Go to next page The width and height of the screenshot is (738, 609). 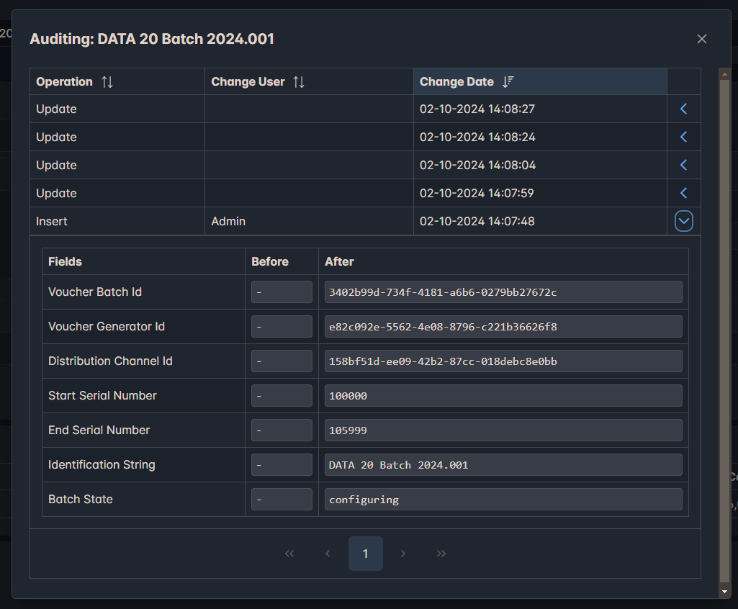click(403, 554)
